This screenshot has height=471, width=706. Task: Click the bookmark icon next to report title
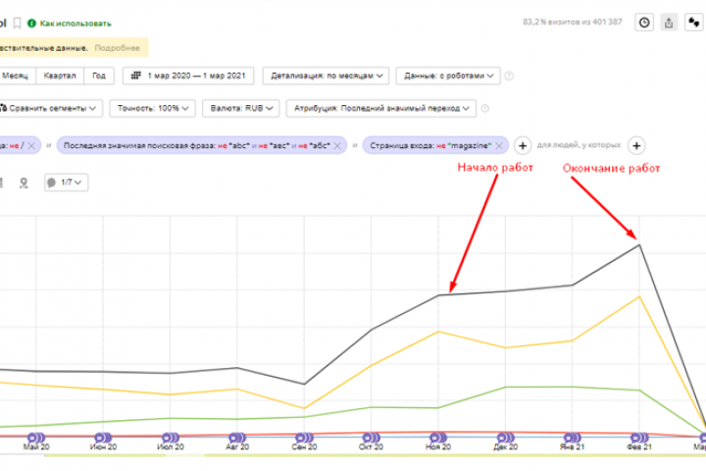17,23
